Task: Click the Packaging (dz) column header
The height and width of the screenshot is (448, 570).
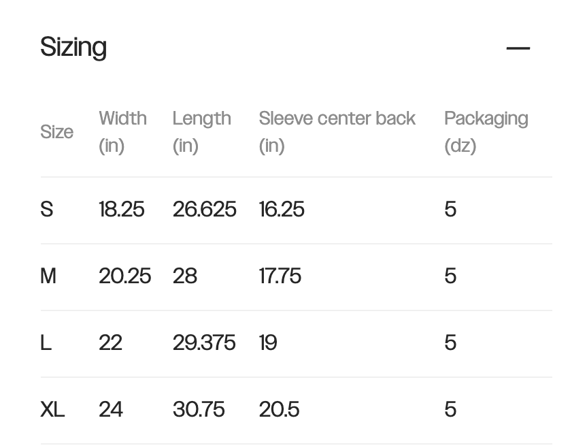Action: (486, 131)
